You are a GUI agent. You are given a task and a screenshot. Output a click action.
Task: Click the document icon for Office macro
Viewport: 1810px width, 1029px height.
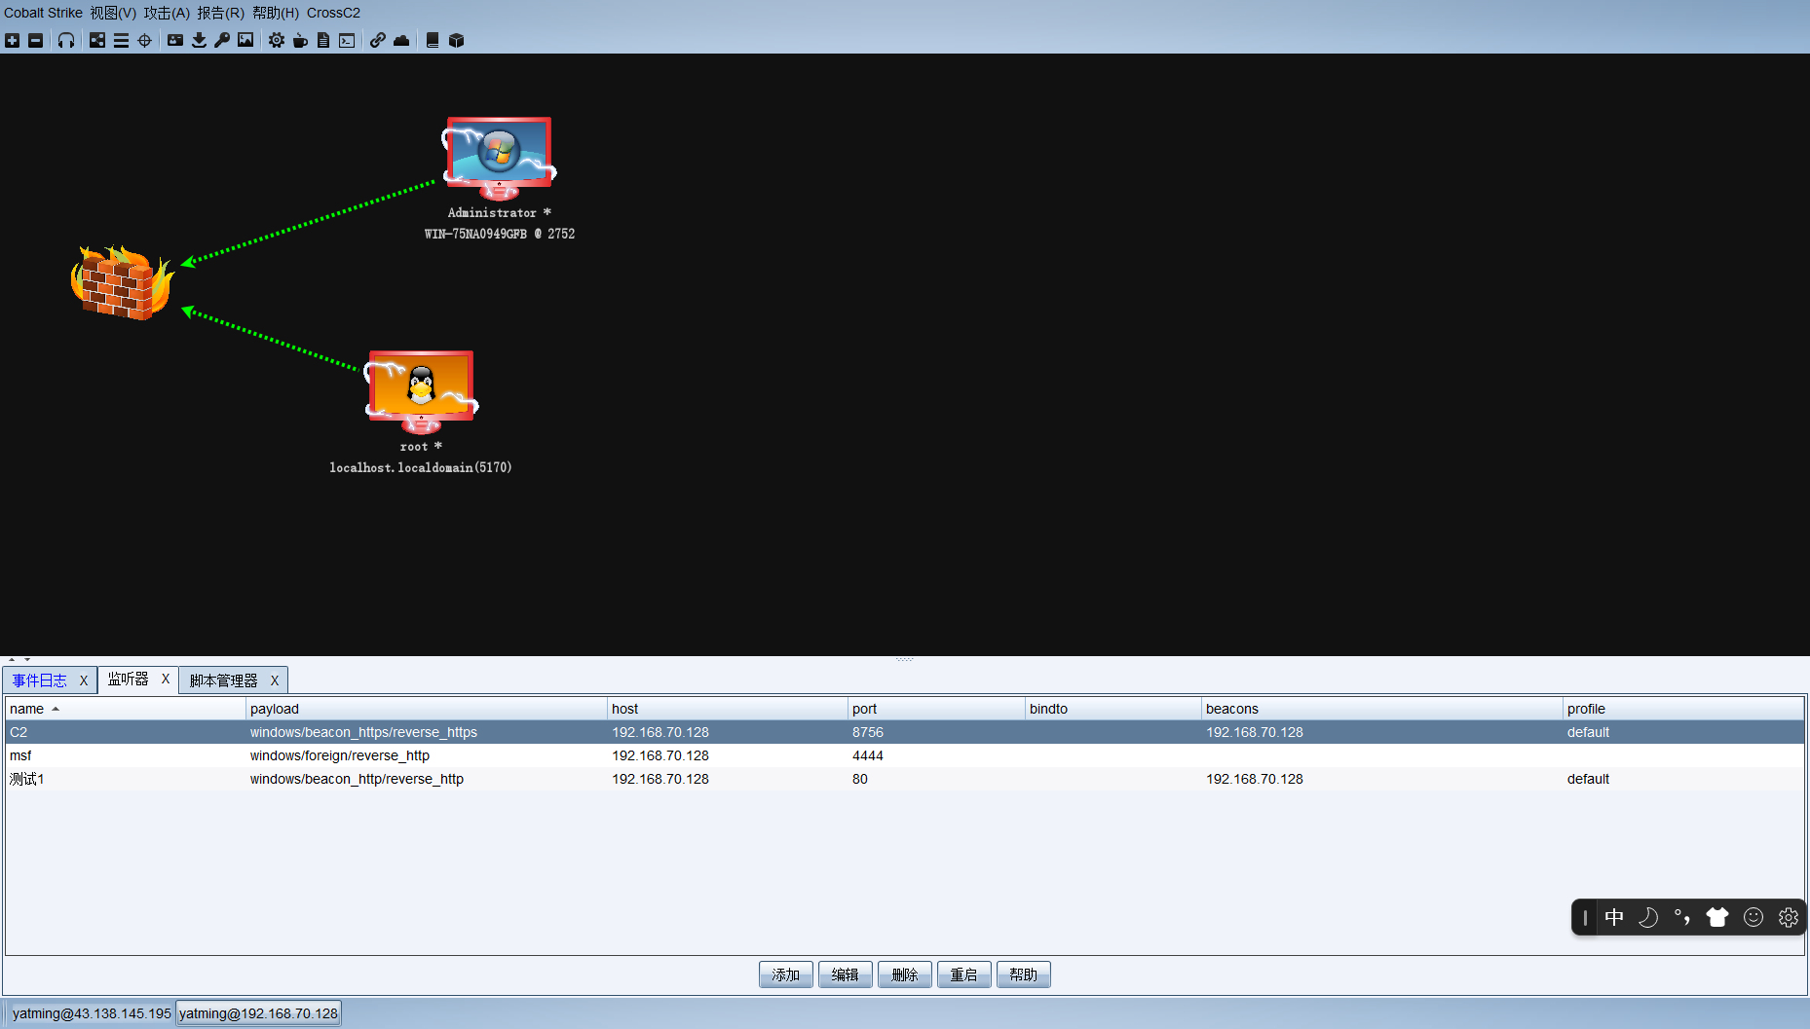click(323, 40)
